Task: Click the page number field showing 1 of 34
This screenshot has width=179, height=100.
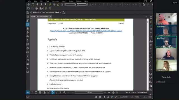Action: [x=89, y=92]
